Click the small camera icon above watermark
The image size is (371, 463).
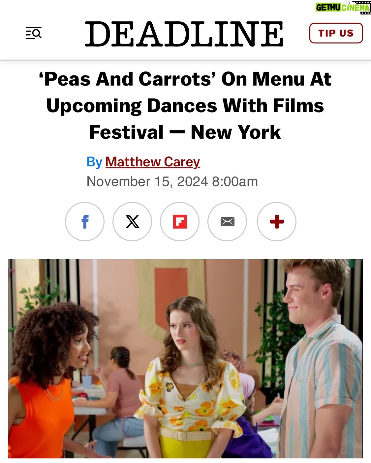click(348, 2)
